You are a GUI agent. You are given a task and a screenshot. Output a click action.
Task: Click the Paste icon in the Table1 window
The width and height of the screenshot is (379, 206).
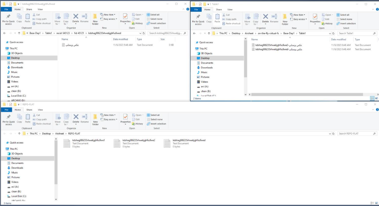pyautogui.click(x=217, y=18)
